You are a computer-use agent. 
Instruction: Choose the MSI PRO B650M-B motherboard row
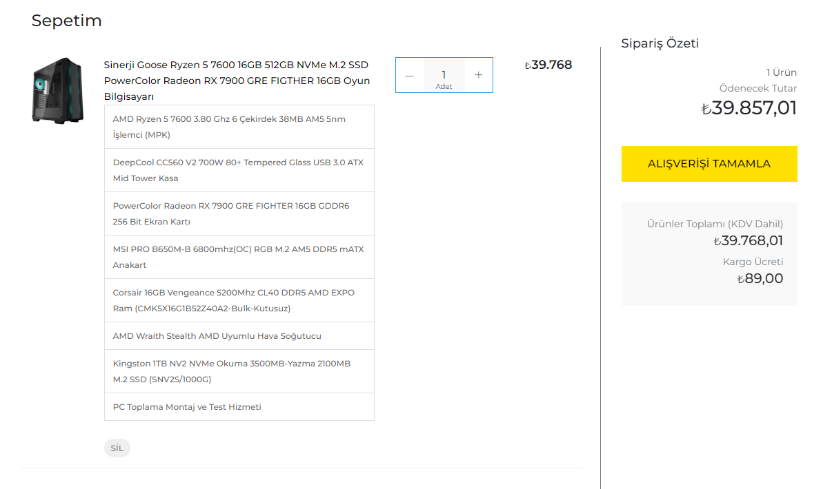click(239, 257)
